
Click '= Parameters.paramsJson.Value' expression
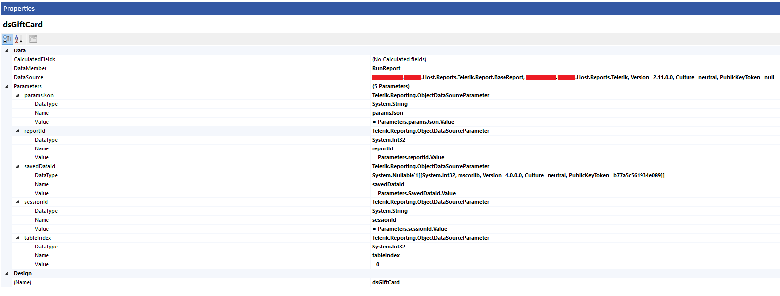[413, 122]
